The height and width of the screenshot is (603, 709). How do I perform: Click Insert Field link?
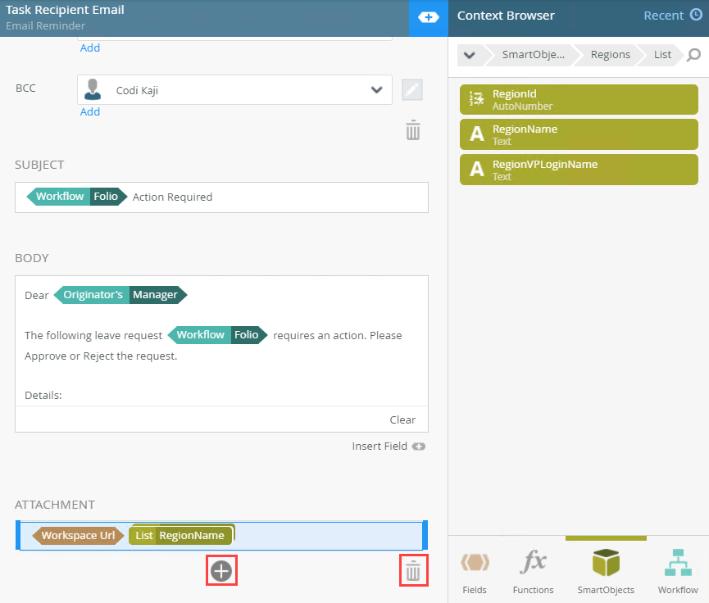tap(379, 447)
